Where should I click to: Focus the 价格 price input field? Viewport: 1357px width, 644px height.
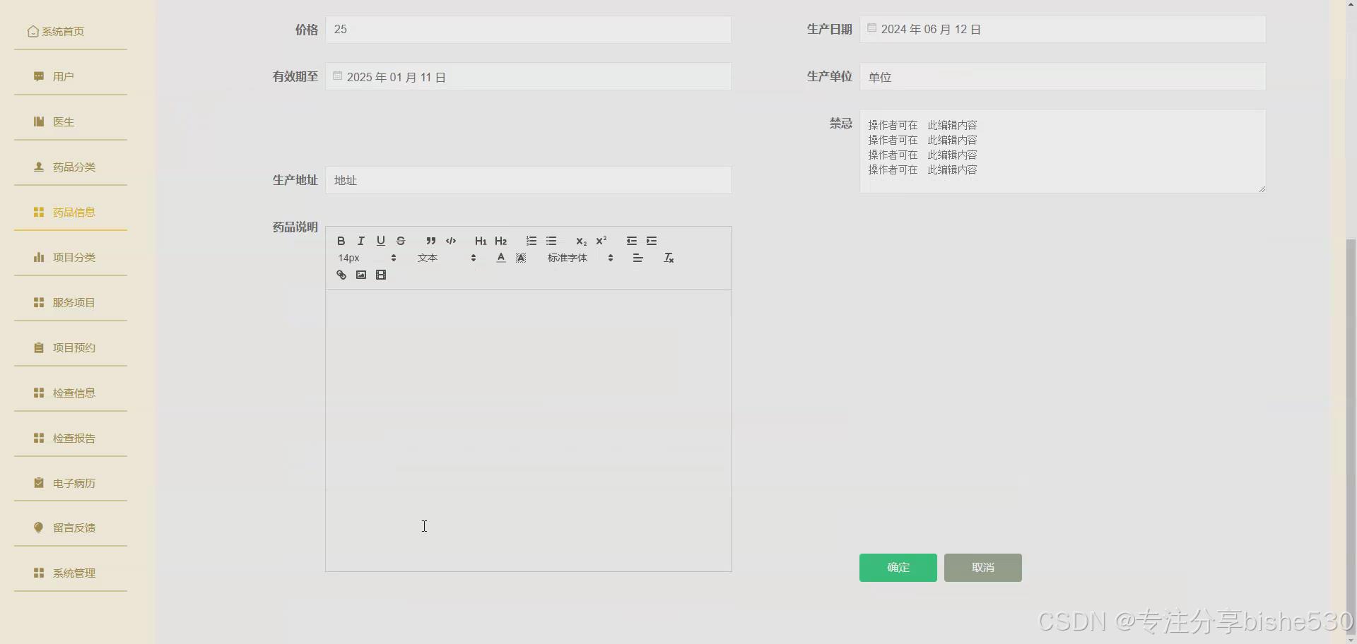click(529, 30)
